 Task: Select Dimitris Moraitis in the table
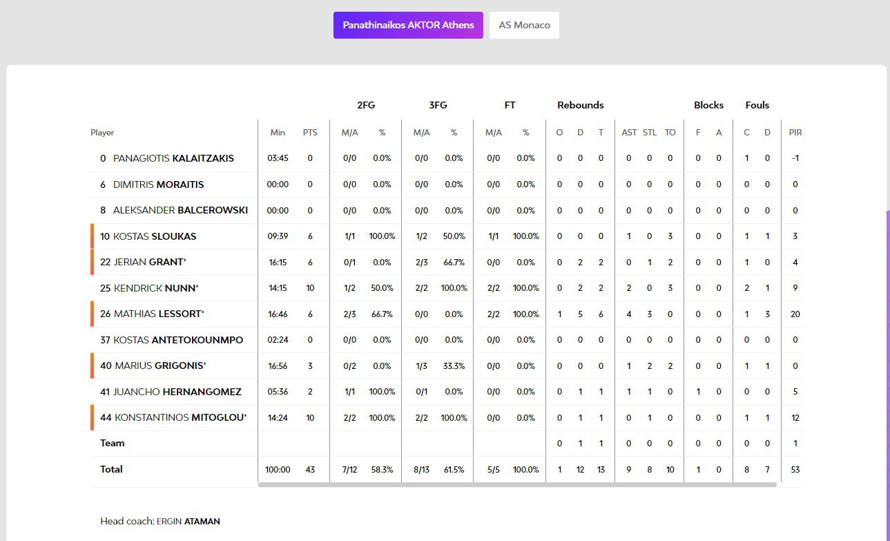(x=158, y=184)
